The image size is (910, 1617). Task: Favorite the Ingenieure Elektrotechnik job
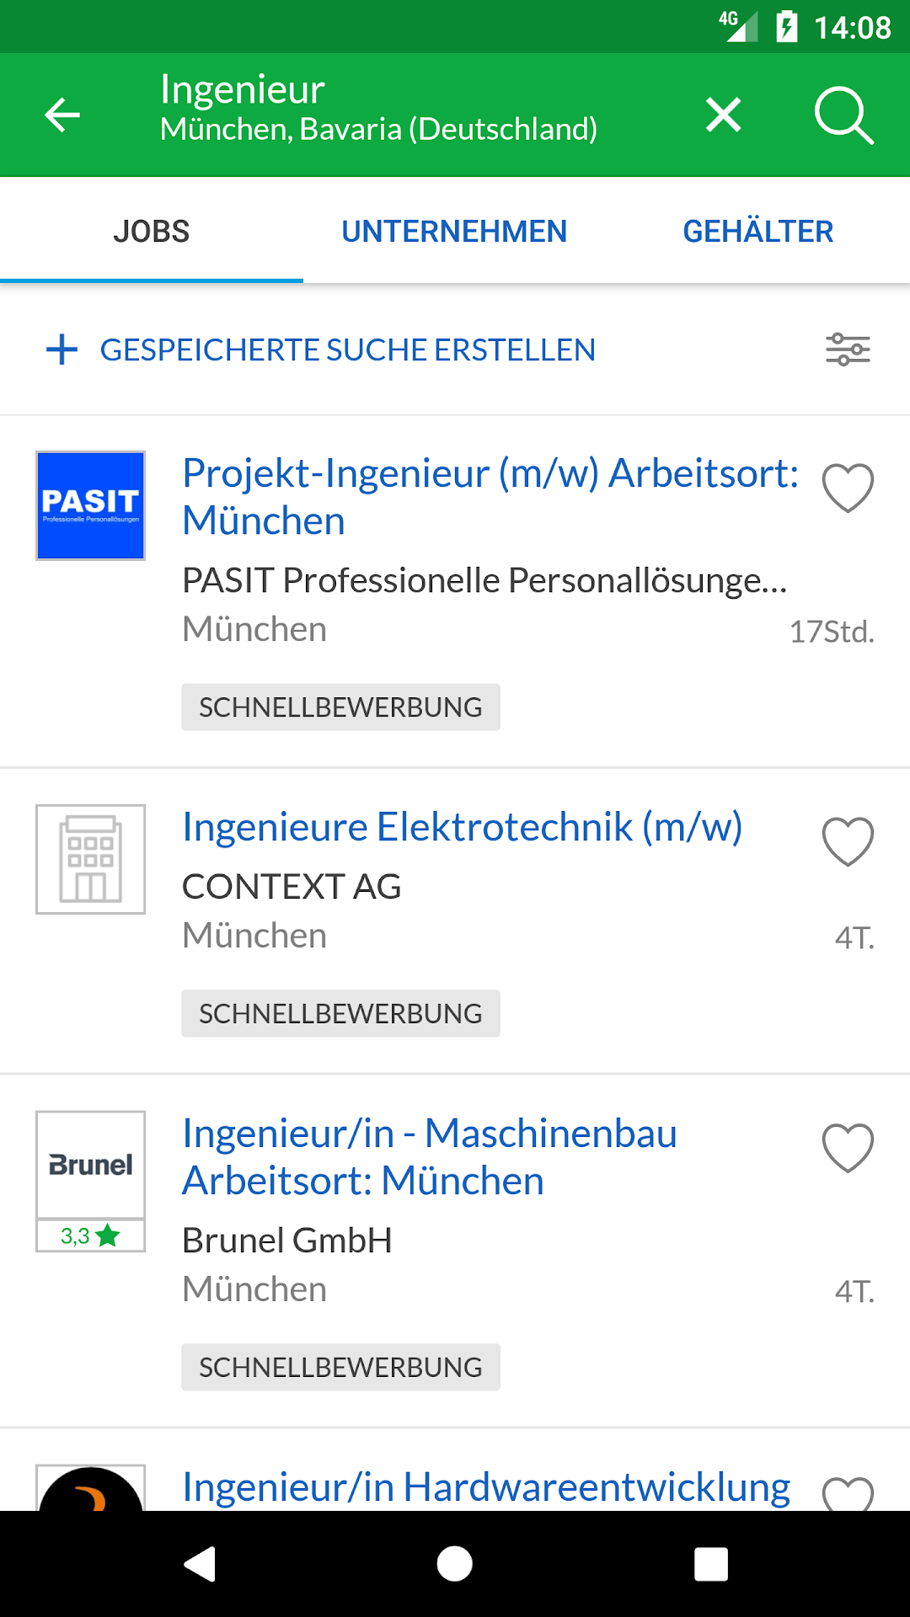(x=848, y=841)
